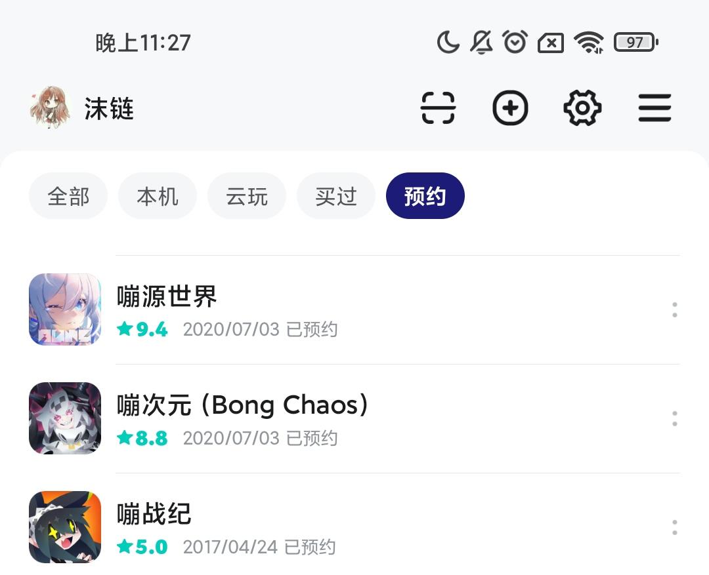Expand more options for 嘣源世界

click(x=674, y=310)
